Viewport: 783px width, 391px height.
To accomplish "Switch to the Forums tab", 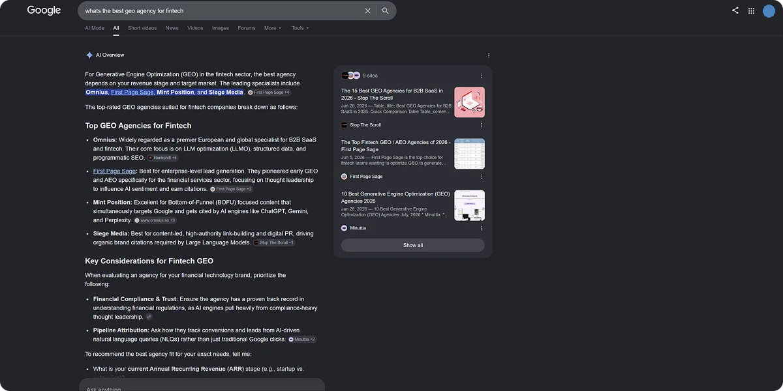I will (x=247, y=28).
